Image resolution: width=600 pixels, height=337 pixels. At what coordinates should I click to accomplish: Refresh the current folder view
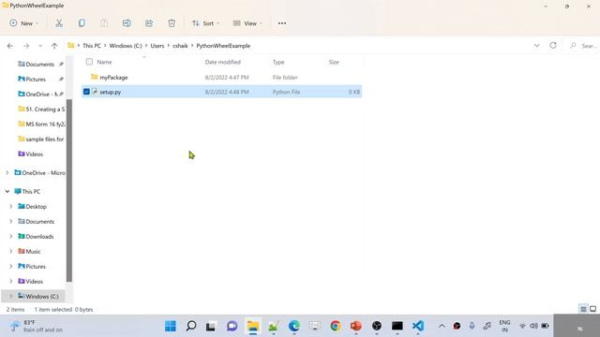[553, 46]
